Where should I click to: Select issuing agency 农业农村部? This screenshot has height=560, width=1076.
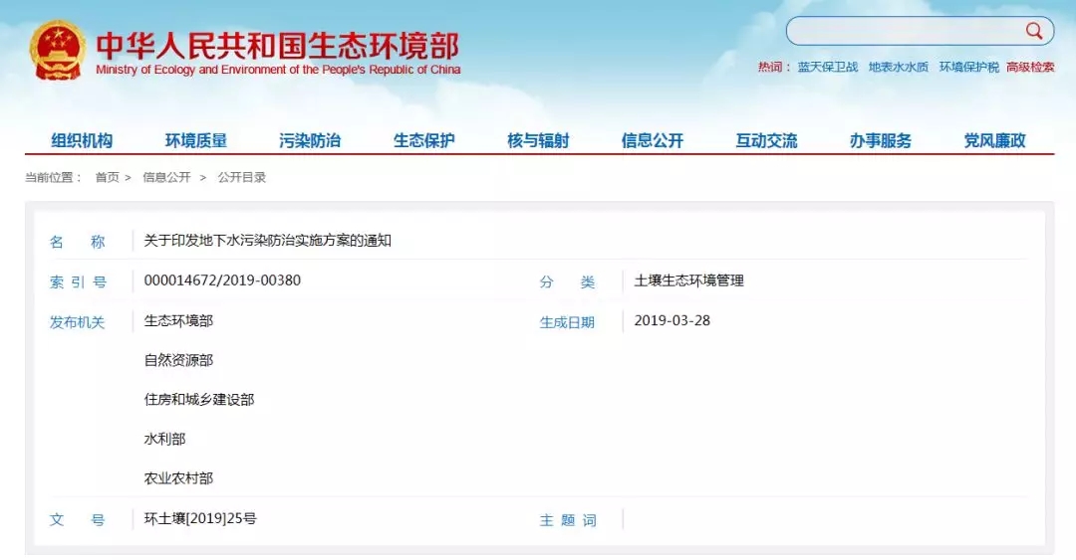178,478
